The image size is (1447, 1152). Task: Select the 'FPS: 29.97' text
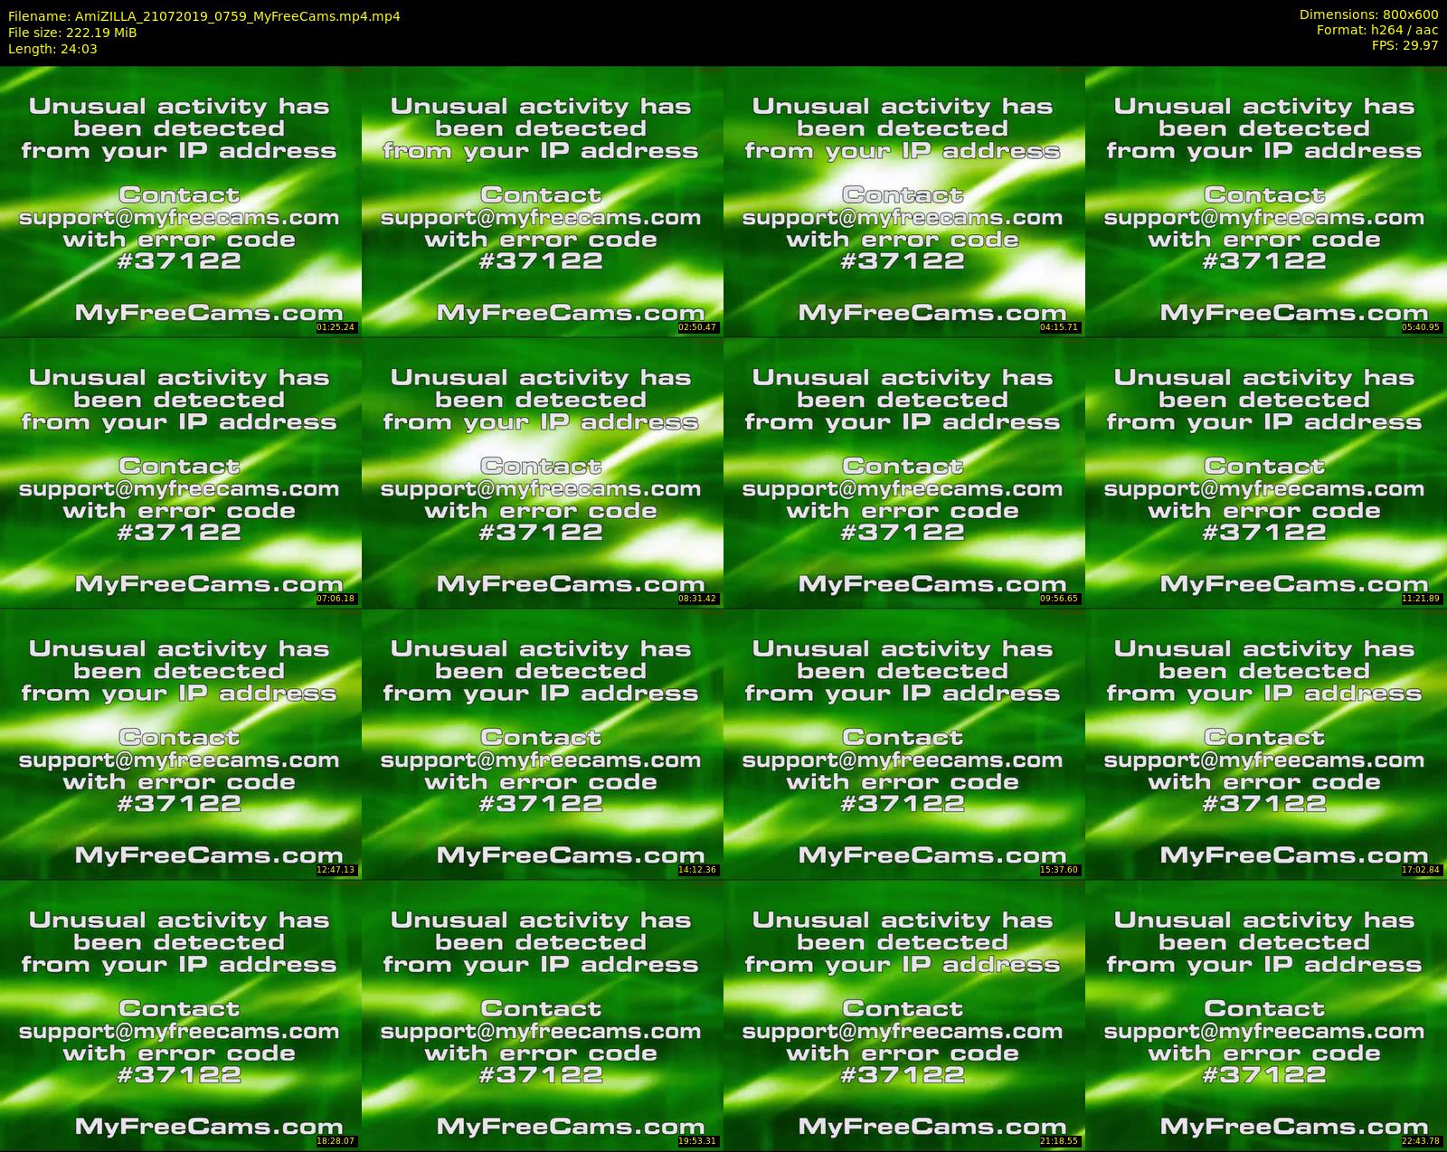1404,45
